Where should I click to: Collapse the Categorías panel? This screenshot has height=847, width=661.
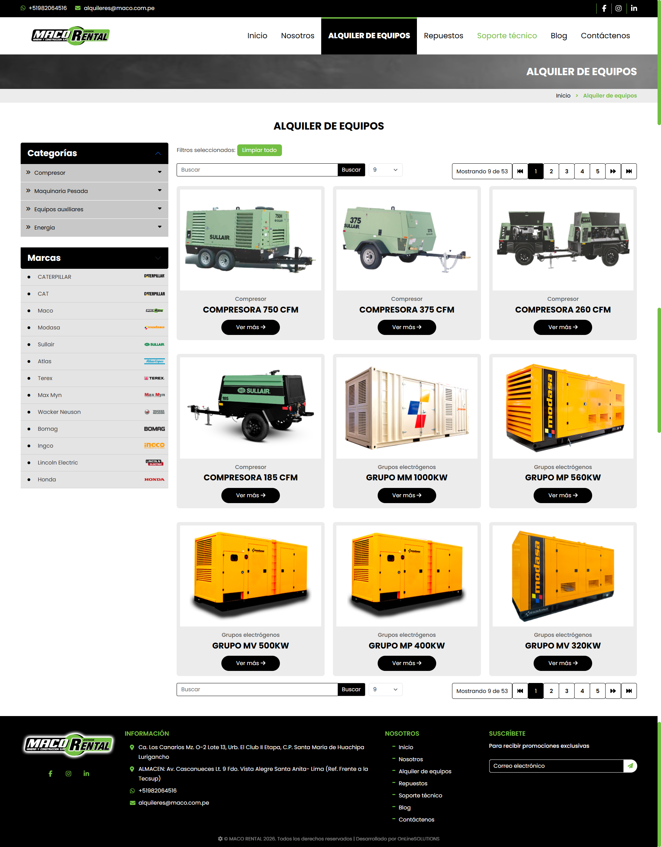[x=158, y=153]
